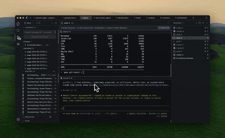This screenshot has width=225, height=138.
Task: Click the 3h sync indicator next to main
Action: coord(38,23)
